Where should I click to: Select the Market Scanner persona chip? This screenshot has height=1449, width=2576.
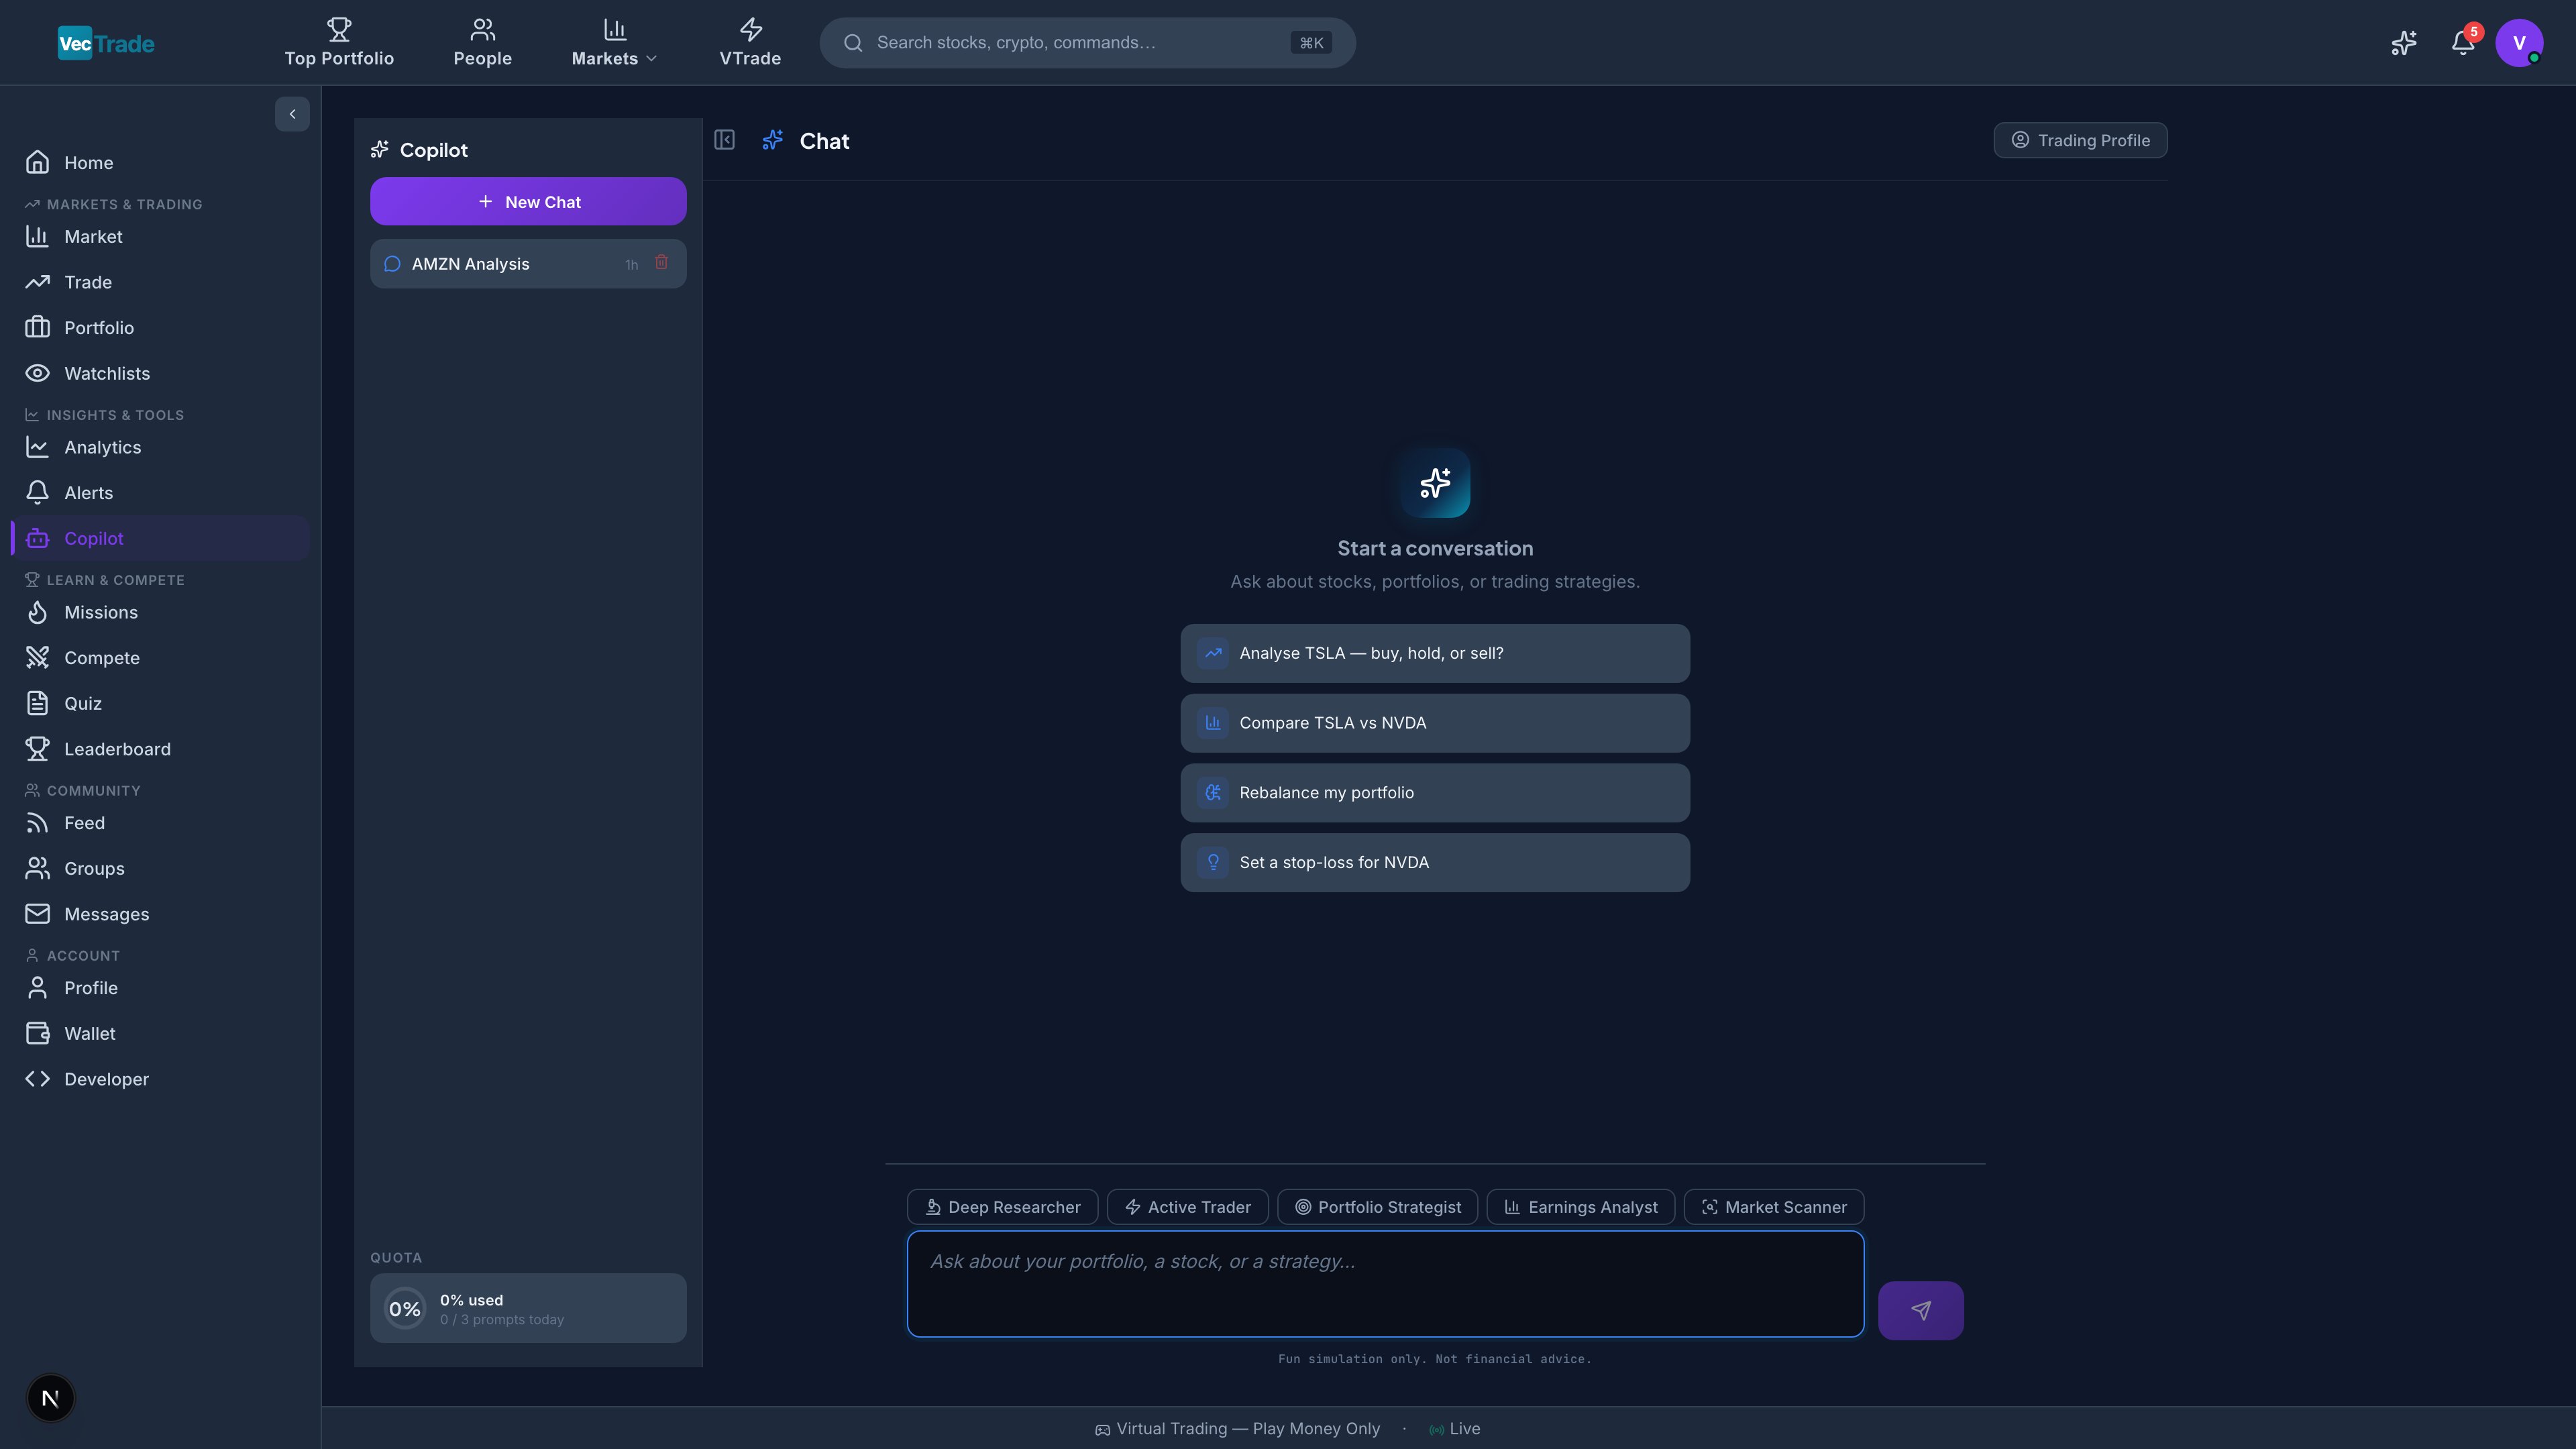pos(1774,1208)
